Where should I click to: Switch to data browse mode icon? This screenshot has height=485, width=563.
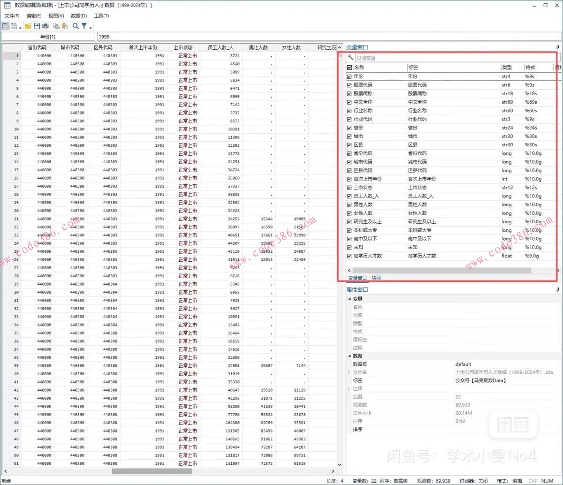pyautogui.click(x=14, y=26)
